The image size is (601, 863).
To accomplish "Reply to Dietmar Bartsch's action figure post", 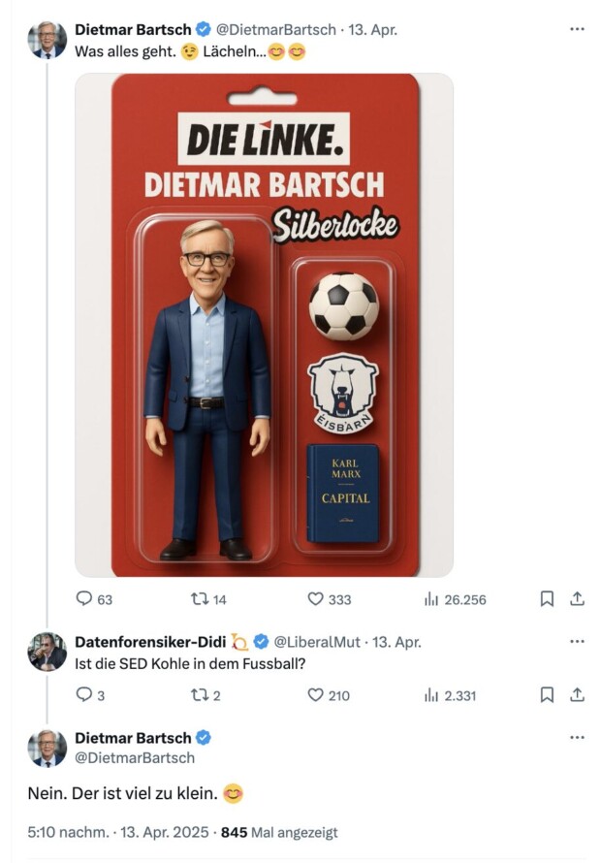I will [84, 599].
